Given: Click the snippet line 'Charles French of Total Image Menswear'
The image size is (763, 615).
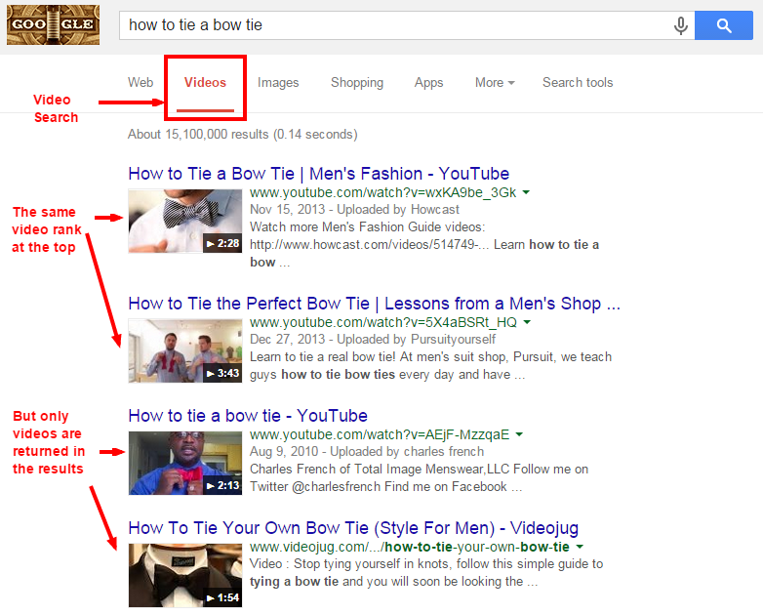Looking at the screenshot, I should tap(419, 470).
